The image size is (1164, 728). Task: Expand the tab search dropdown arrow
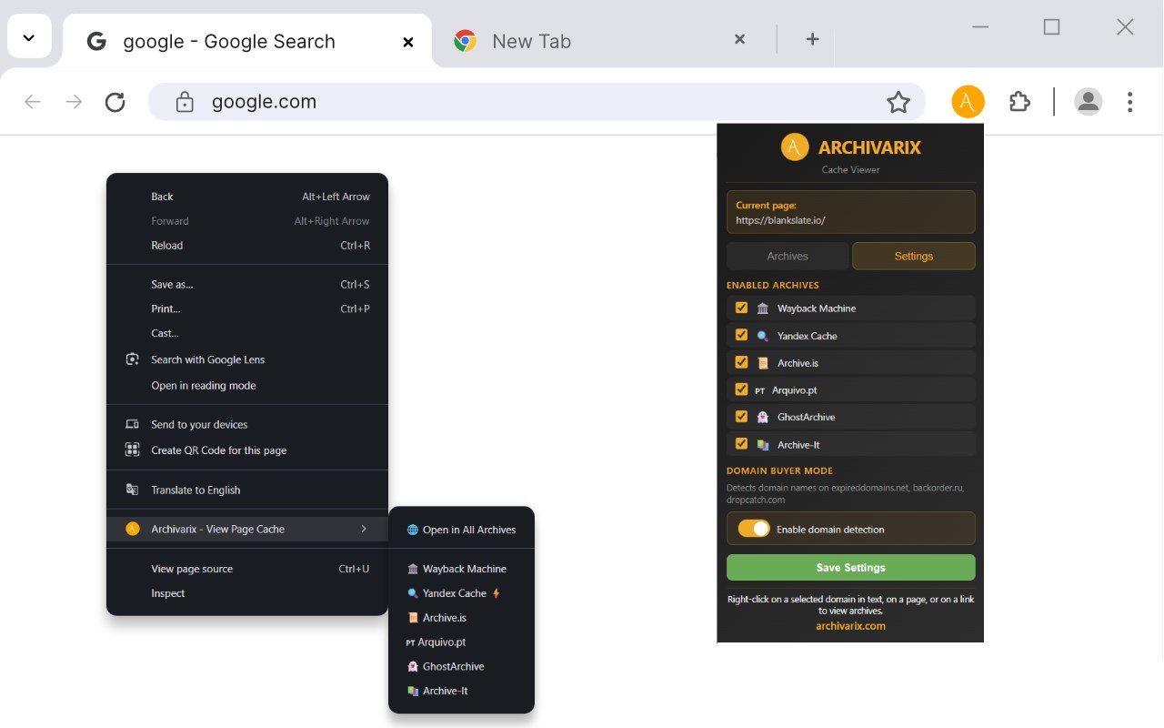click(x=29, y=38)
